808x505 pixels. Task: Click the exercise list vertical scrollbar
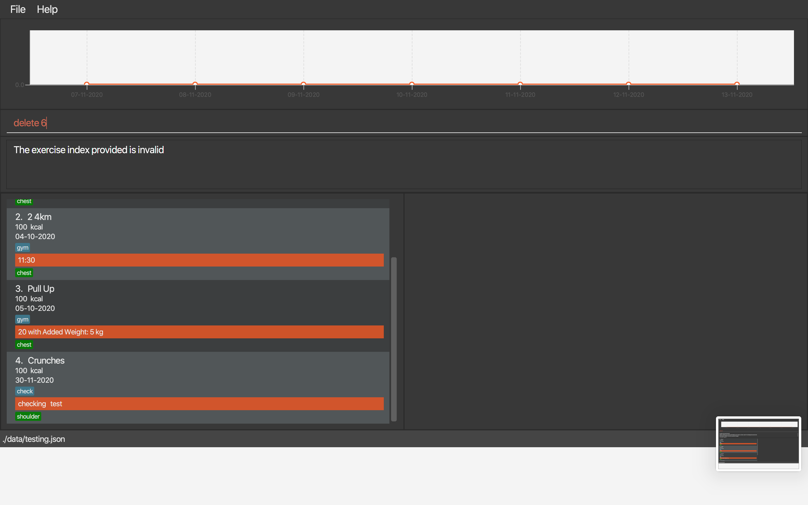coord(394,339)
